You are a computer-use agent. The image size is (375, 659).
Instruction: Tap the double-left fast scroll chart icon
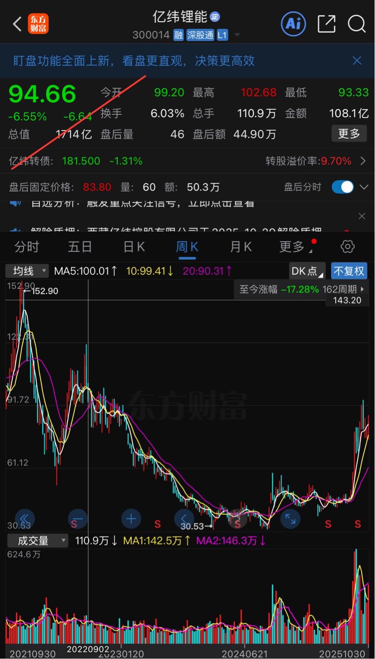tap(25, 519)
